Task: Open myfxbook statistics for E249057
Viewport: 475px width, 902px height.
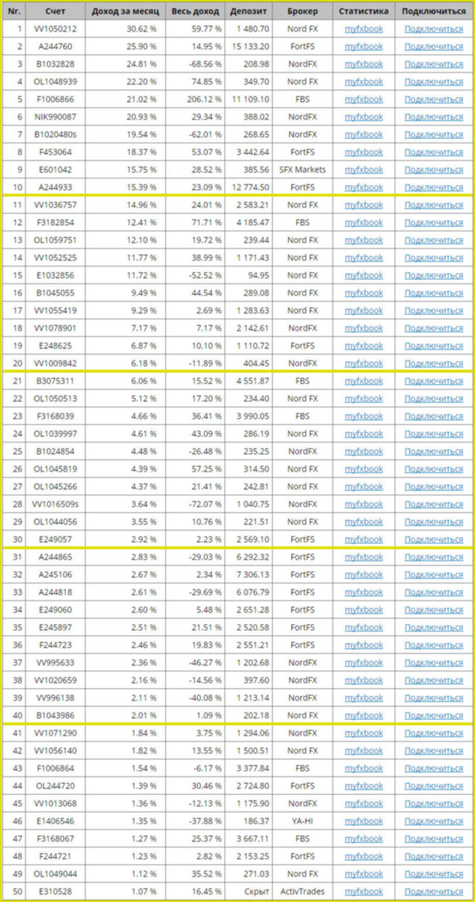Action: [364, 539]
